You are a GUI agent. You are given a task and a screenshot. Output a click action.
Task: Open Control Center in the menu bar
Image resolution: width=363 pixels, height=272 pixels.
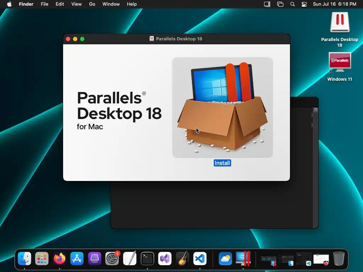[x=304, y=4]
